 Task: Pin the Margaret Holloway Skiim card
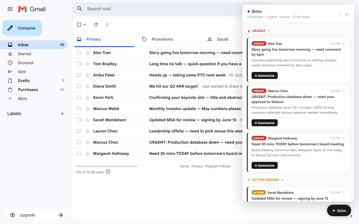tap(344, 138)
